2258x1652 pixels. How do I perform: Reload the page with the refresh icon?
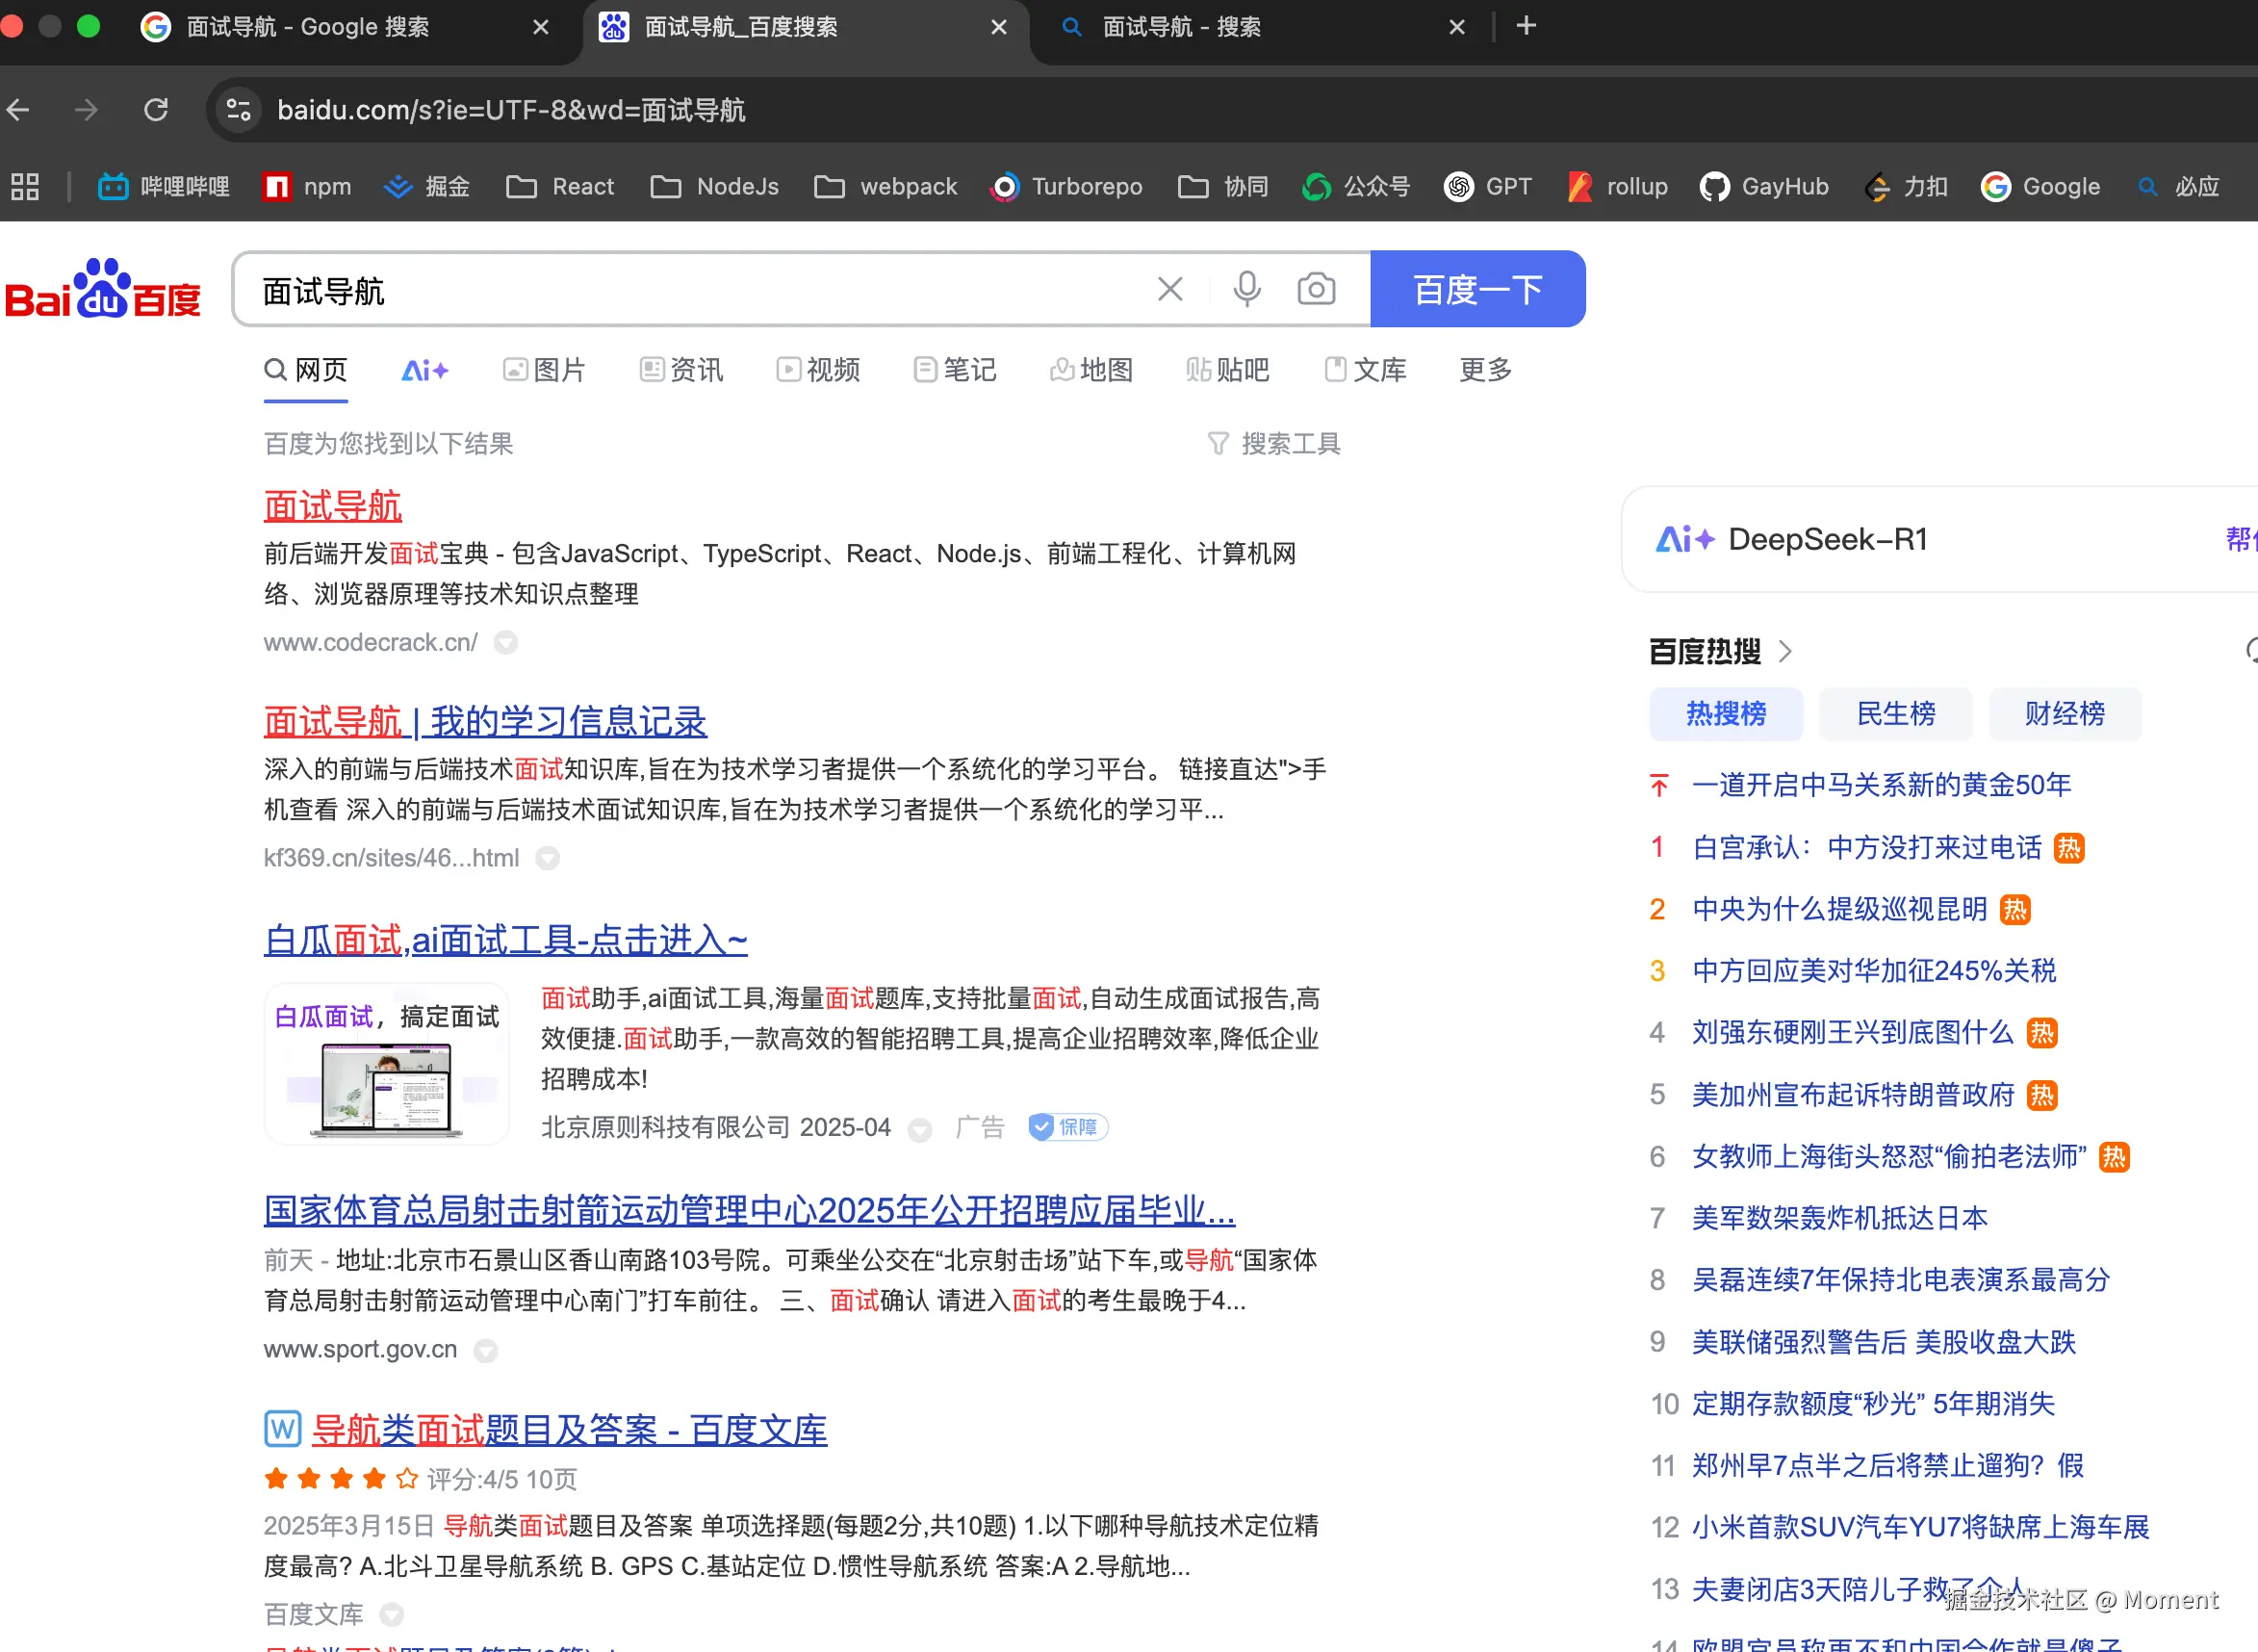pos(156,110)
